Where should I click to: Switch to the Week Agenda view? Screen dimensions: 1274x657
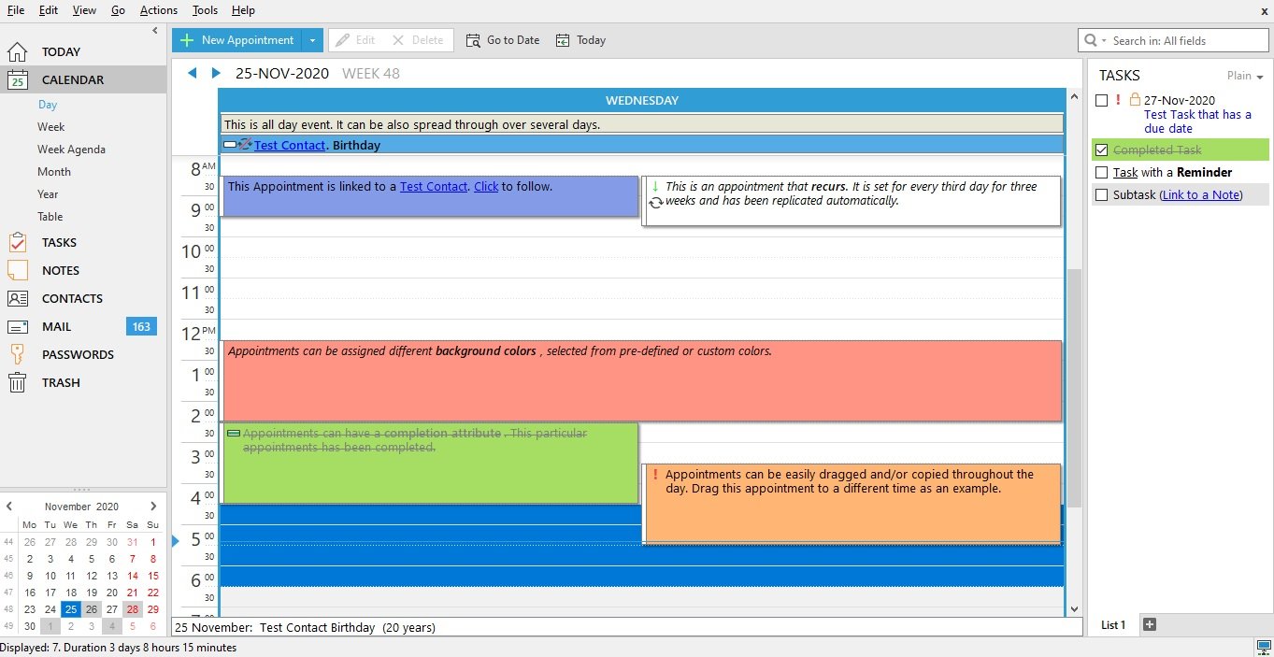coord(71,150)
